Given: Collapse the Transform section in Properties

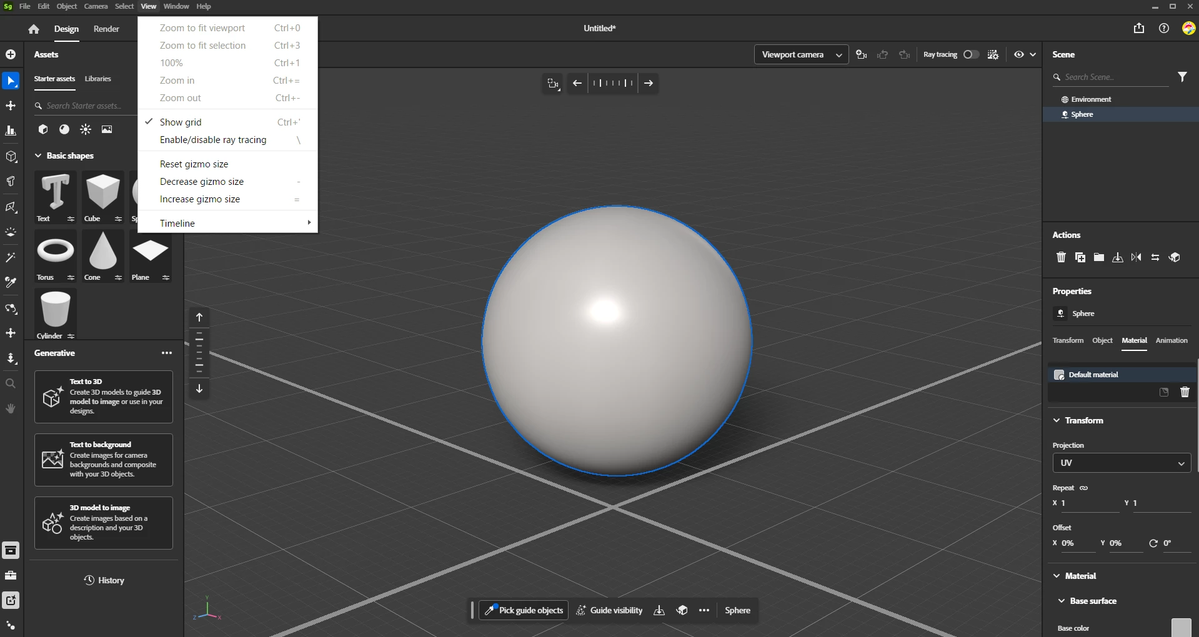Looking at the screenshot, I should [x=1057, y=420].
